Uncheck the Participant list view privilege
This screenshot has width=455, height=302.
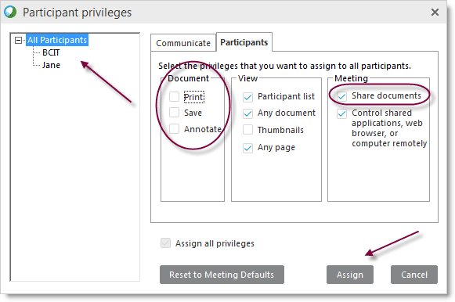247,97
